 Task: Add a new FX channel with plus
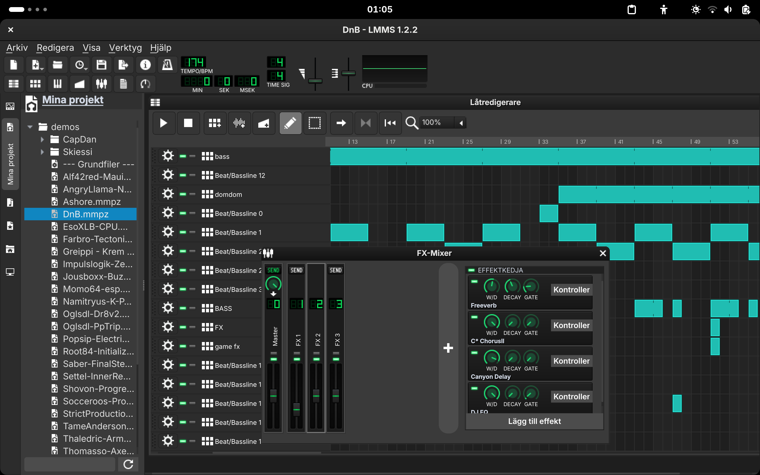click(x=448, y=348)
